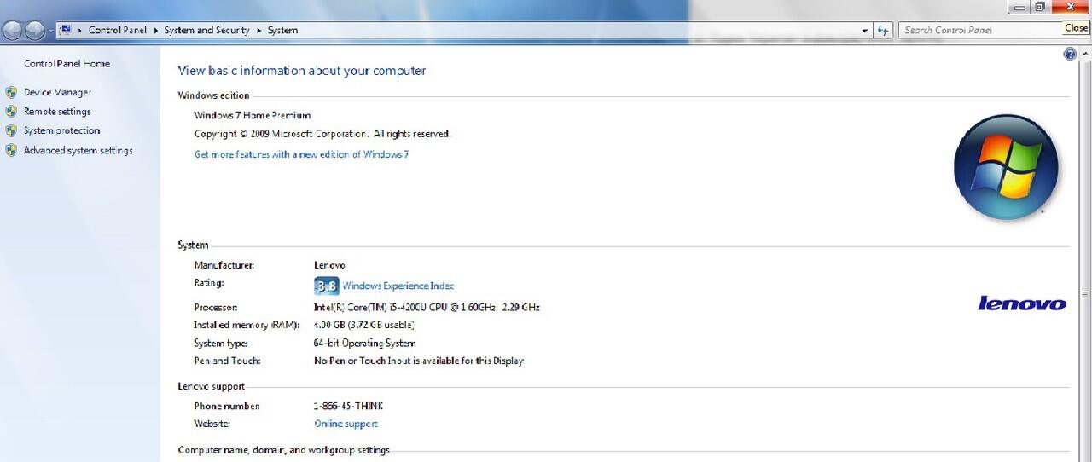This screenshot has height=462, width=1092.
Task: Open Help via the question mark icon
Action: [x=1070, y=55]
